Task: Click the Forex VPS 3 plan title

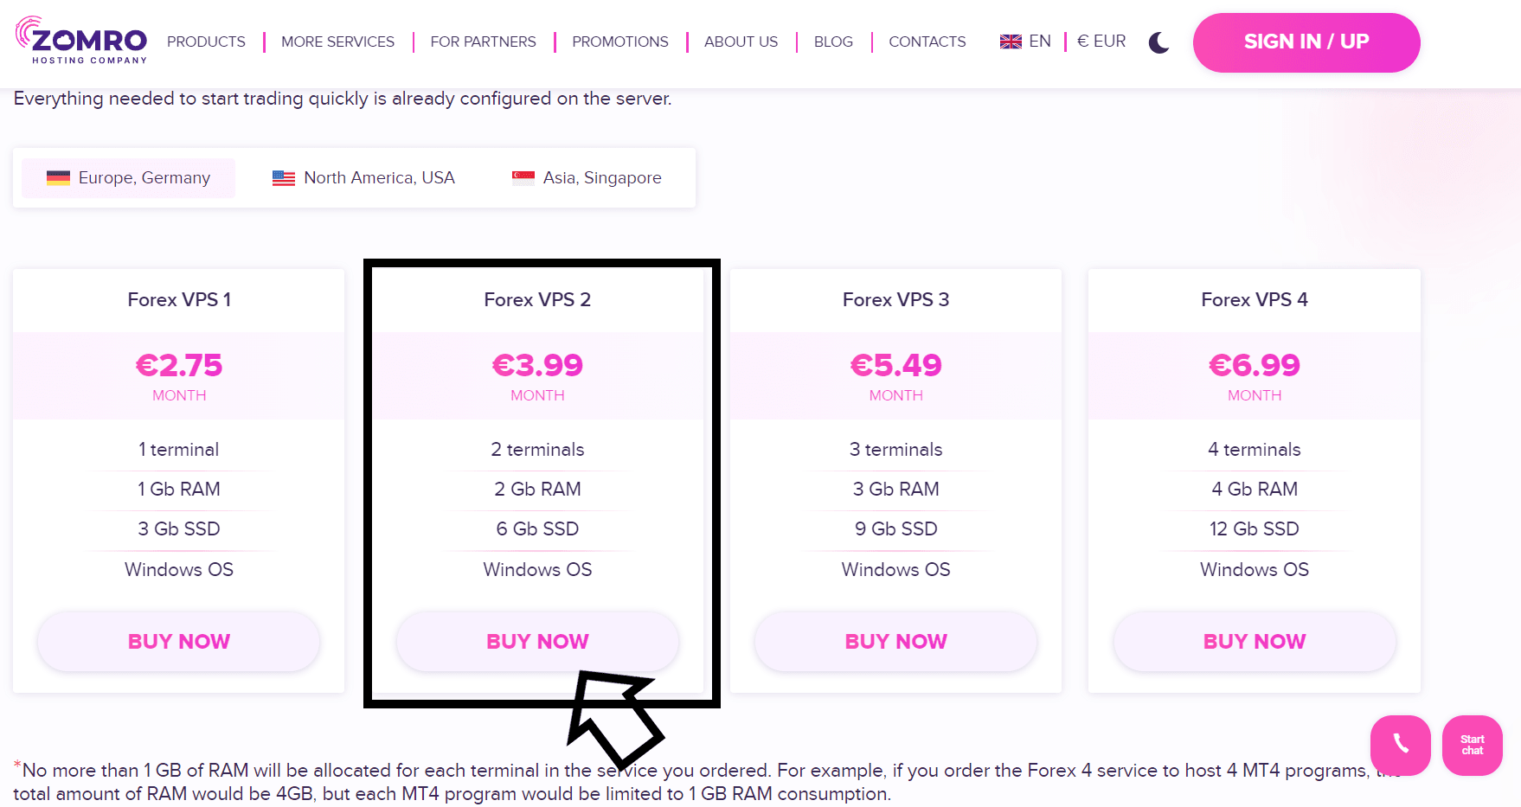Action: click(x=895, y=299)
